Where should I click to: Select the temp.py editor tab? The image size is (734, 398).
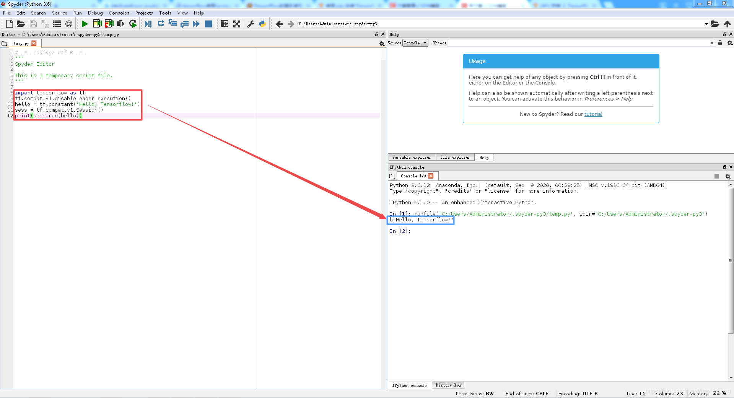click(x=21, y=43)
